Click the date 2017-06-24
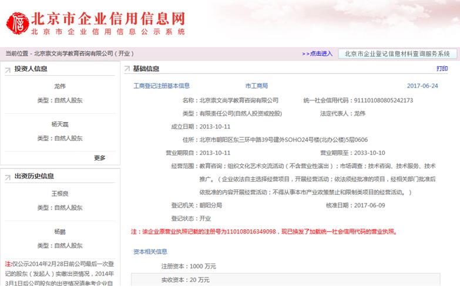This screenshot has width=460, height=288. 422,86
